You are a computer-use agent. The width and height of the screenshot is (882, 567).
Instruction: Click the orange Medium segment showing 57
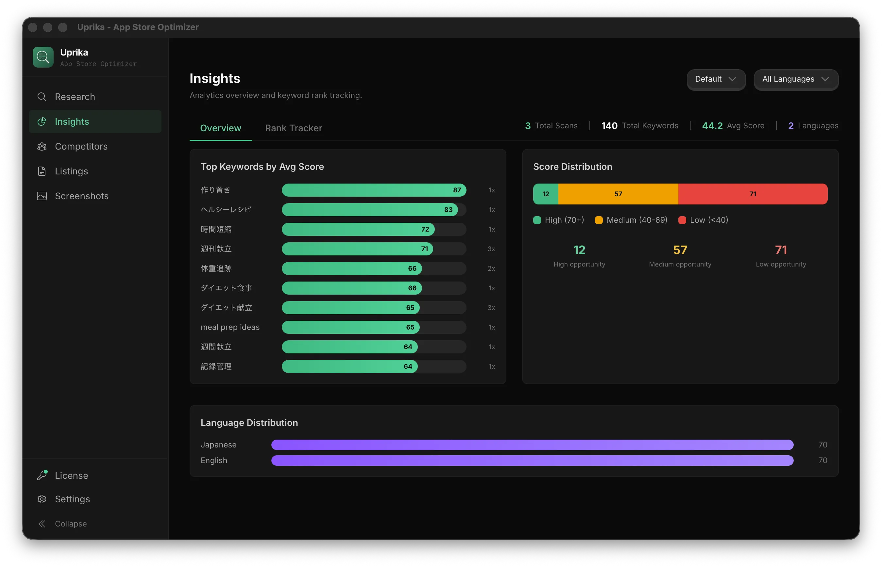click(x=618, y=194)
